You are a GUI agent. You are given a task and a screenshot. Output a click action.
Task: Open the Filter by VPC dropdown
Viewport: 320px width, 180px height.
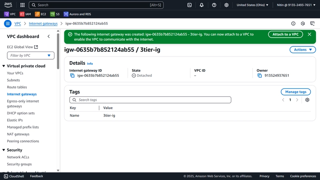tap(31, 56)
